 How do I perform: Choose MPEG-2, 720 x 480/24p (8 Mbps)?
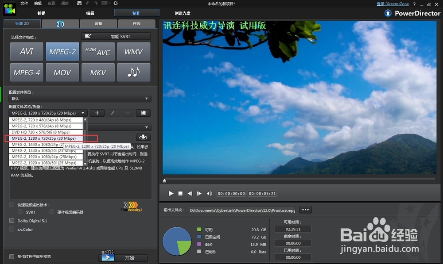pyautogui.click(x=46, y=120)
